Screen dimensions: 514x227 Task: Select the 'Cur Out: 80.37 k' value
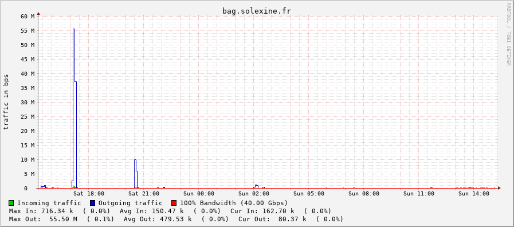pos(272,219)
